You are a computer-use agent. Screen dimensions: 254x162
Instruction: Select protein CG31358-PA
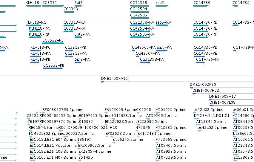coord(145,62)
